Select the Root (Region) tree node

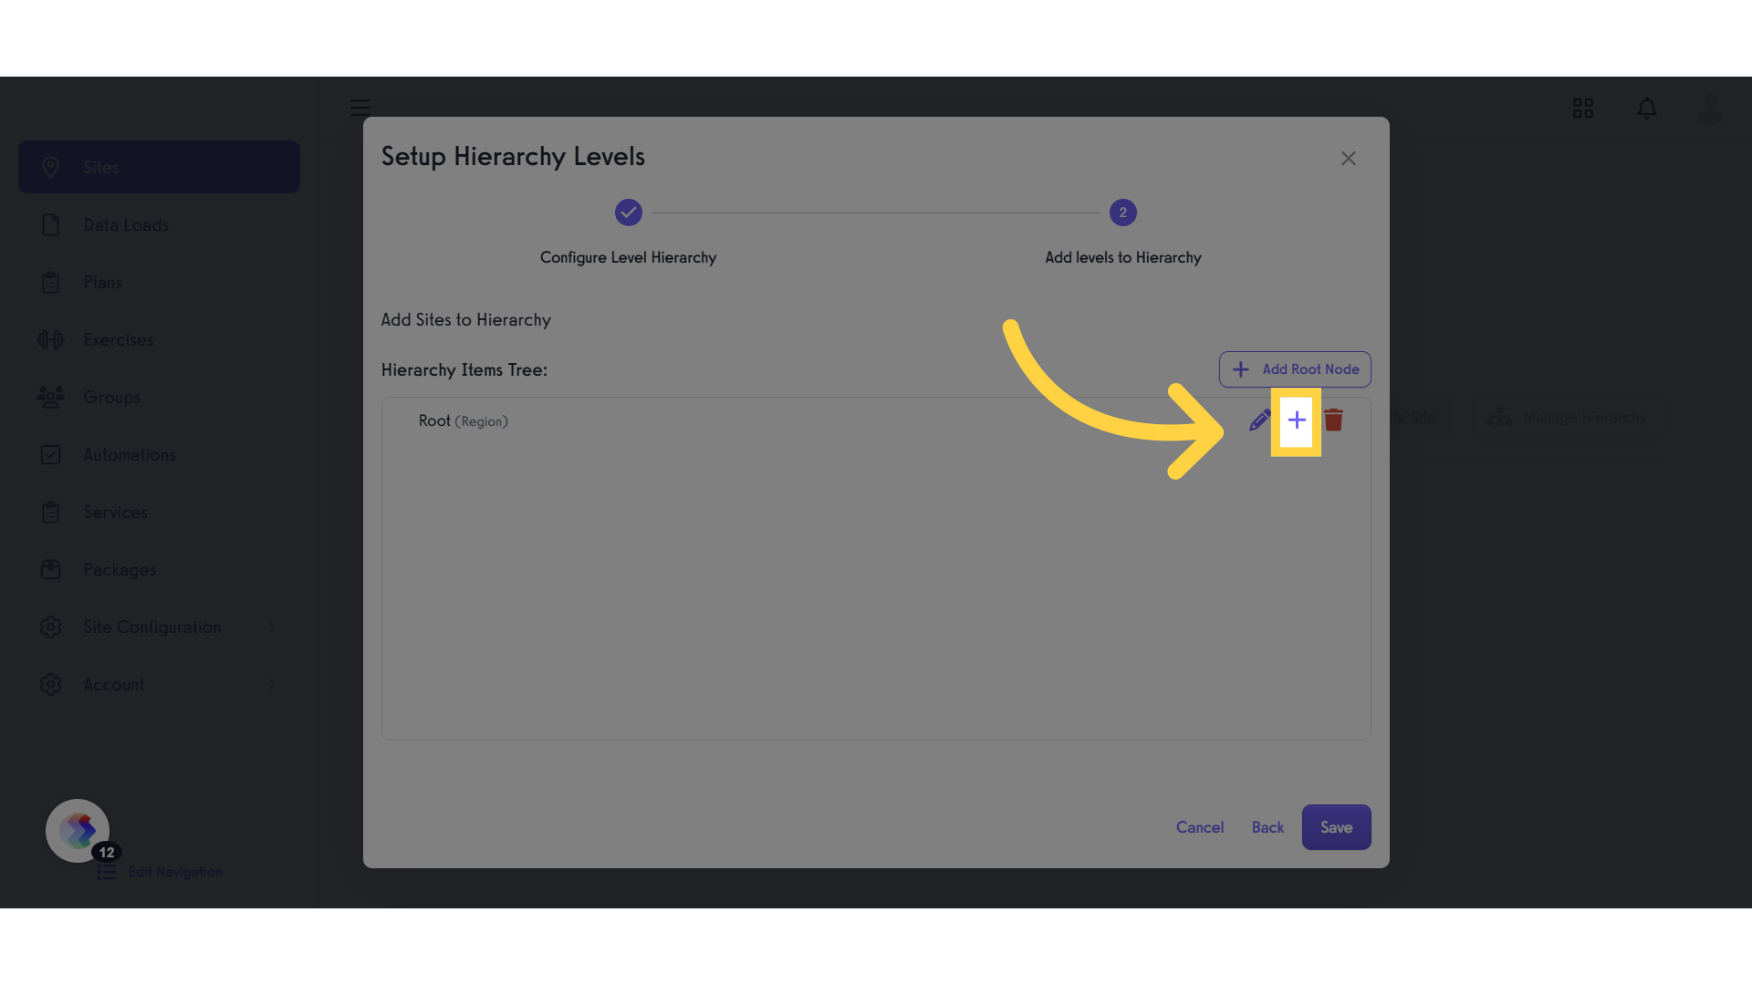pos(463,420)
